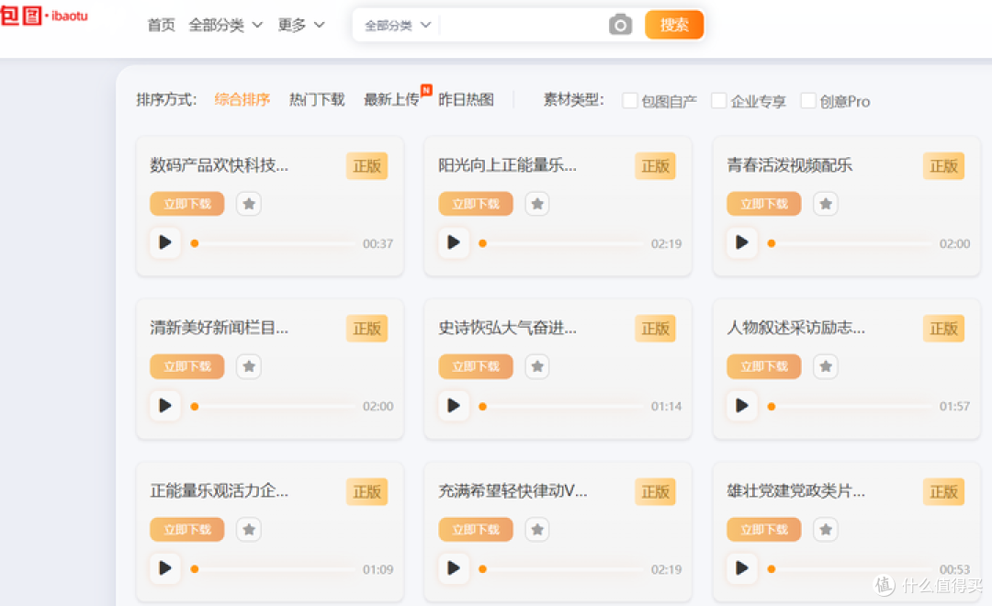Favorite 阳光向上正能量乐 with star icon
The width and height of the screenshot is (992, 606).
pyautogui.click(x=537, y=204)
